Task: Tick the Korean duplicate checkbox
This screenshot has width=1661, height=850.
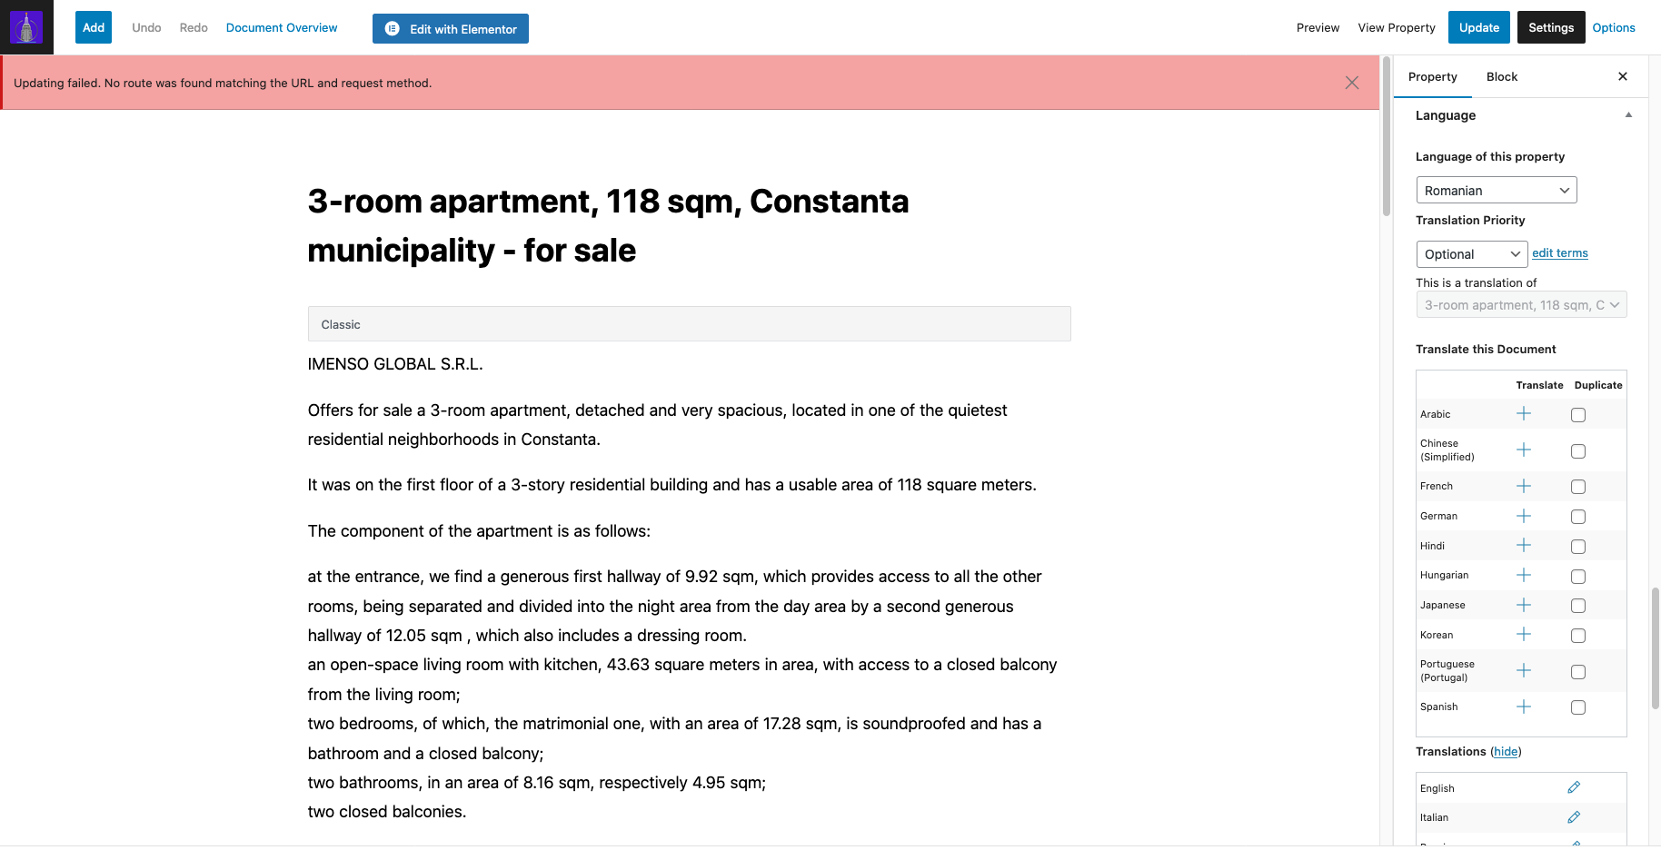Action: click(x=1578, y=636)
